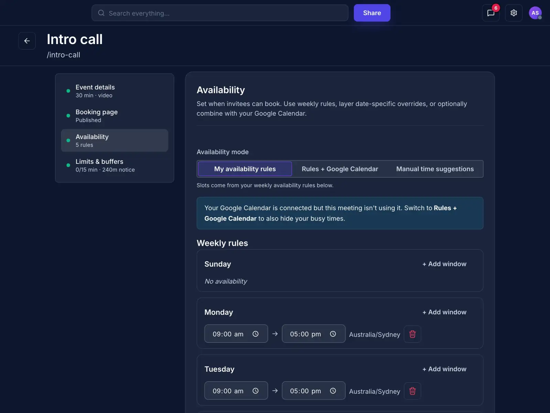Select My availability rules mode
The width and height of the screenshot is (550, 413).
tap(245, 169)
